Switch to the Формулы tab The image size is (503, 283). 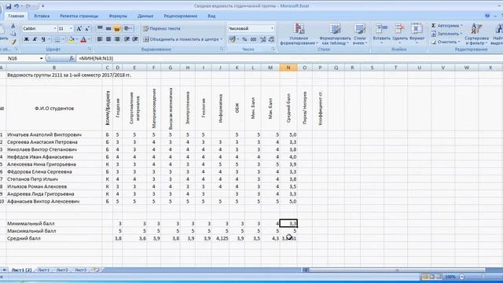click(x=118, y=16)
